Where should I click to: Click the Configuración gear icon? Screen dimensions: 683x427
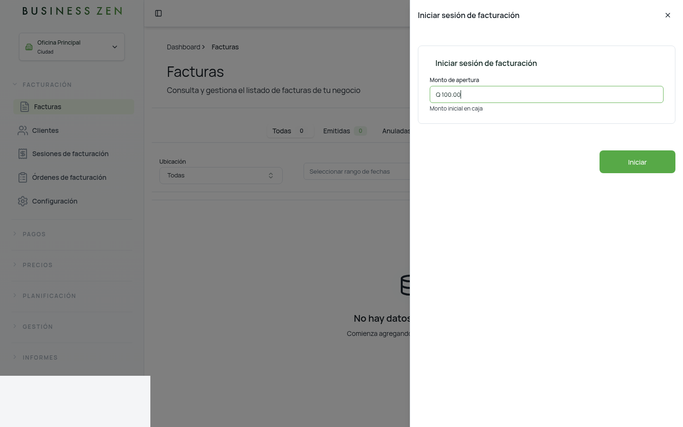tap(23, 201)
